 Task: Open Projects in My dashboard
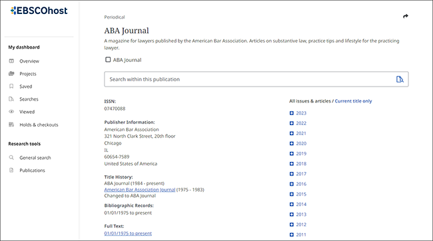(28, 74)
